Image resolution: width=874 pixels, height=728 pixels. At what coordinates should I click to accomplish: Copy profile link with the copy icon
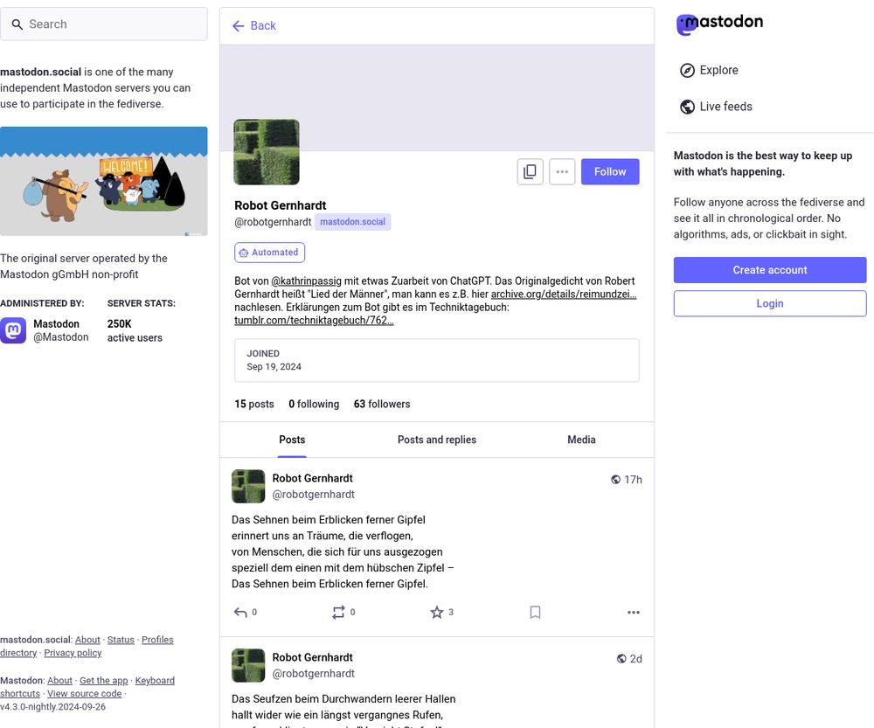point(531,171)
